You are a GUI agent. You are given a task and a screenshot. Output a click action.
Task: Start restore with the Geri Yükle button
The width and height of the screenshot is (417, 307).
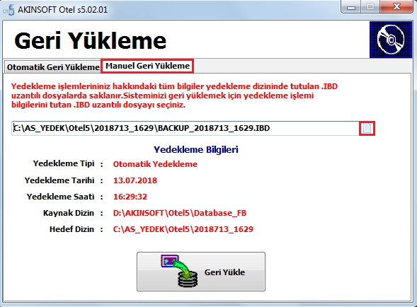click(201, 272)
